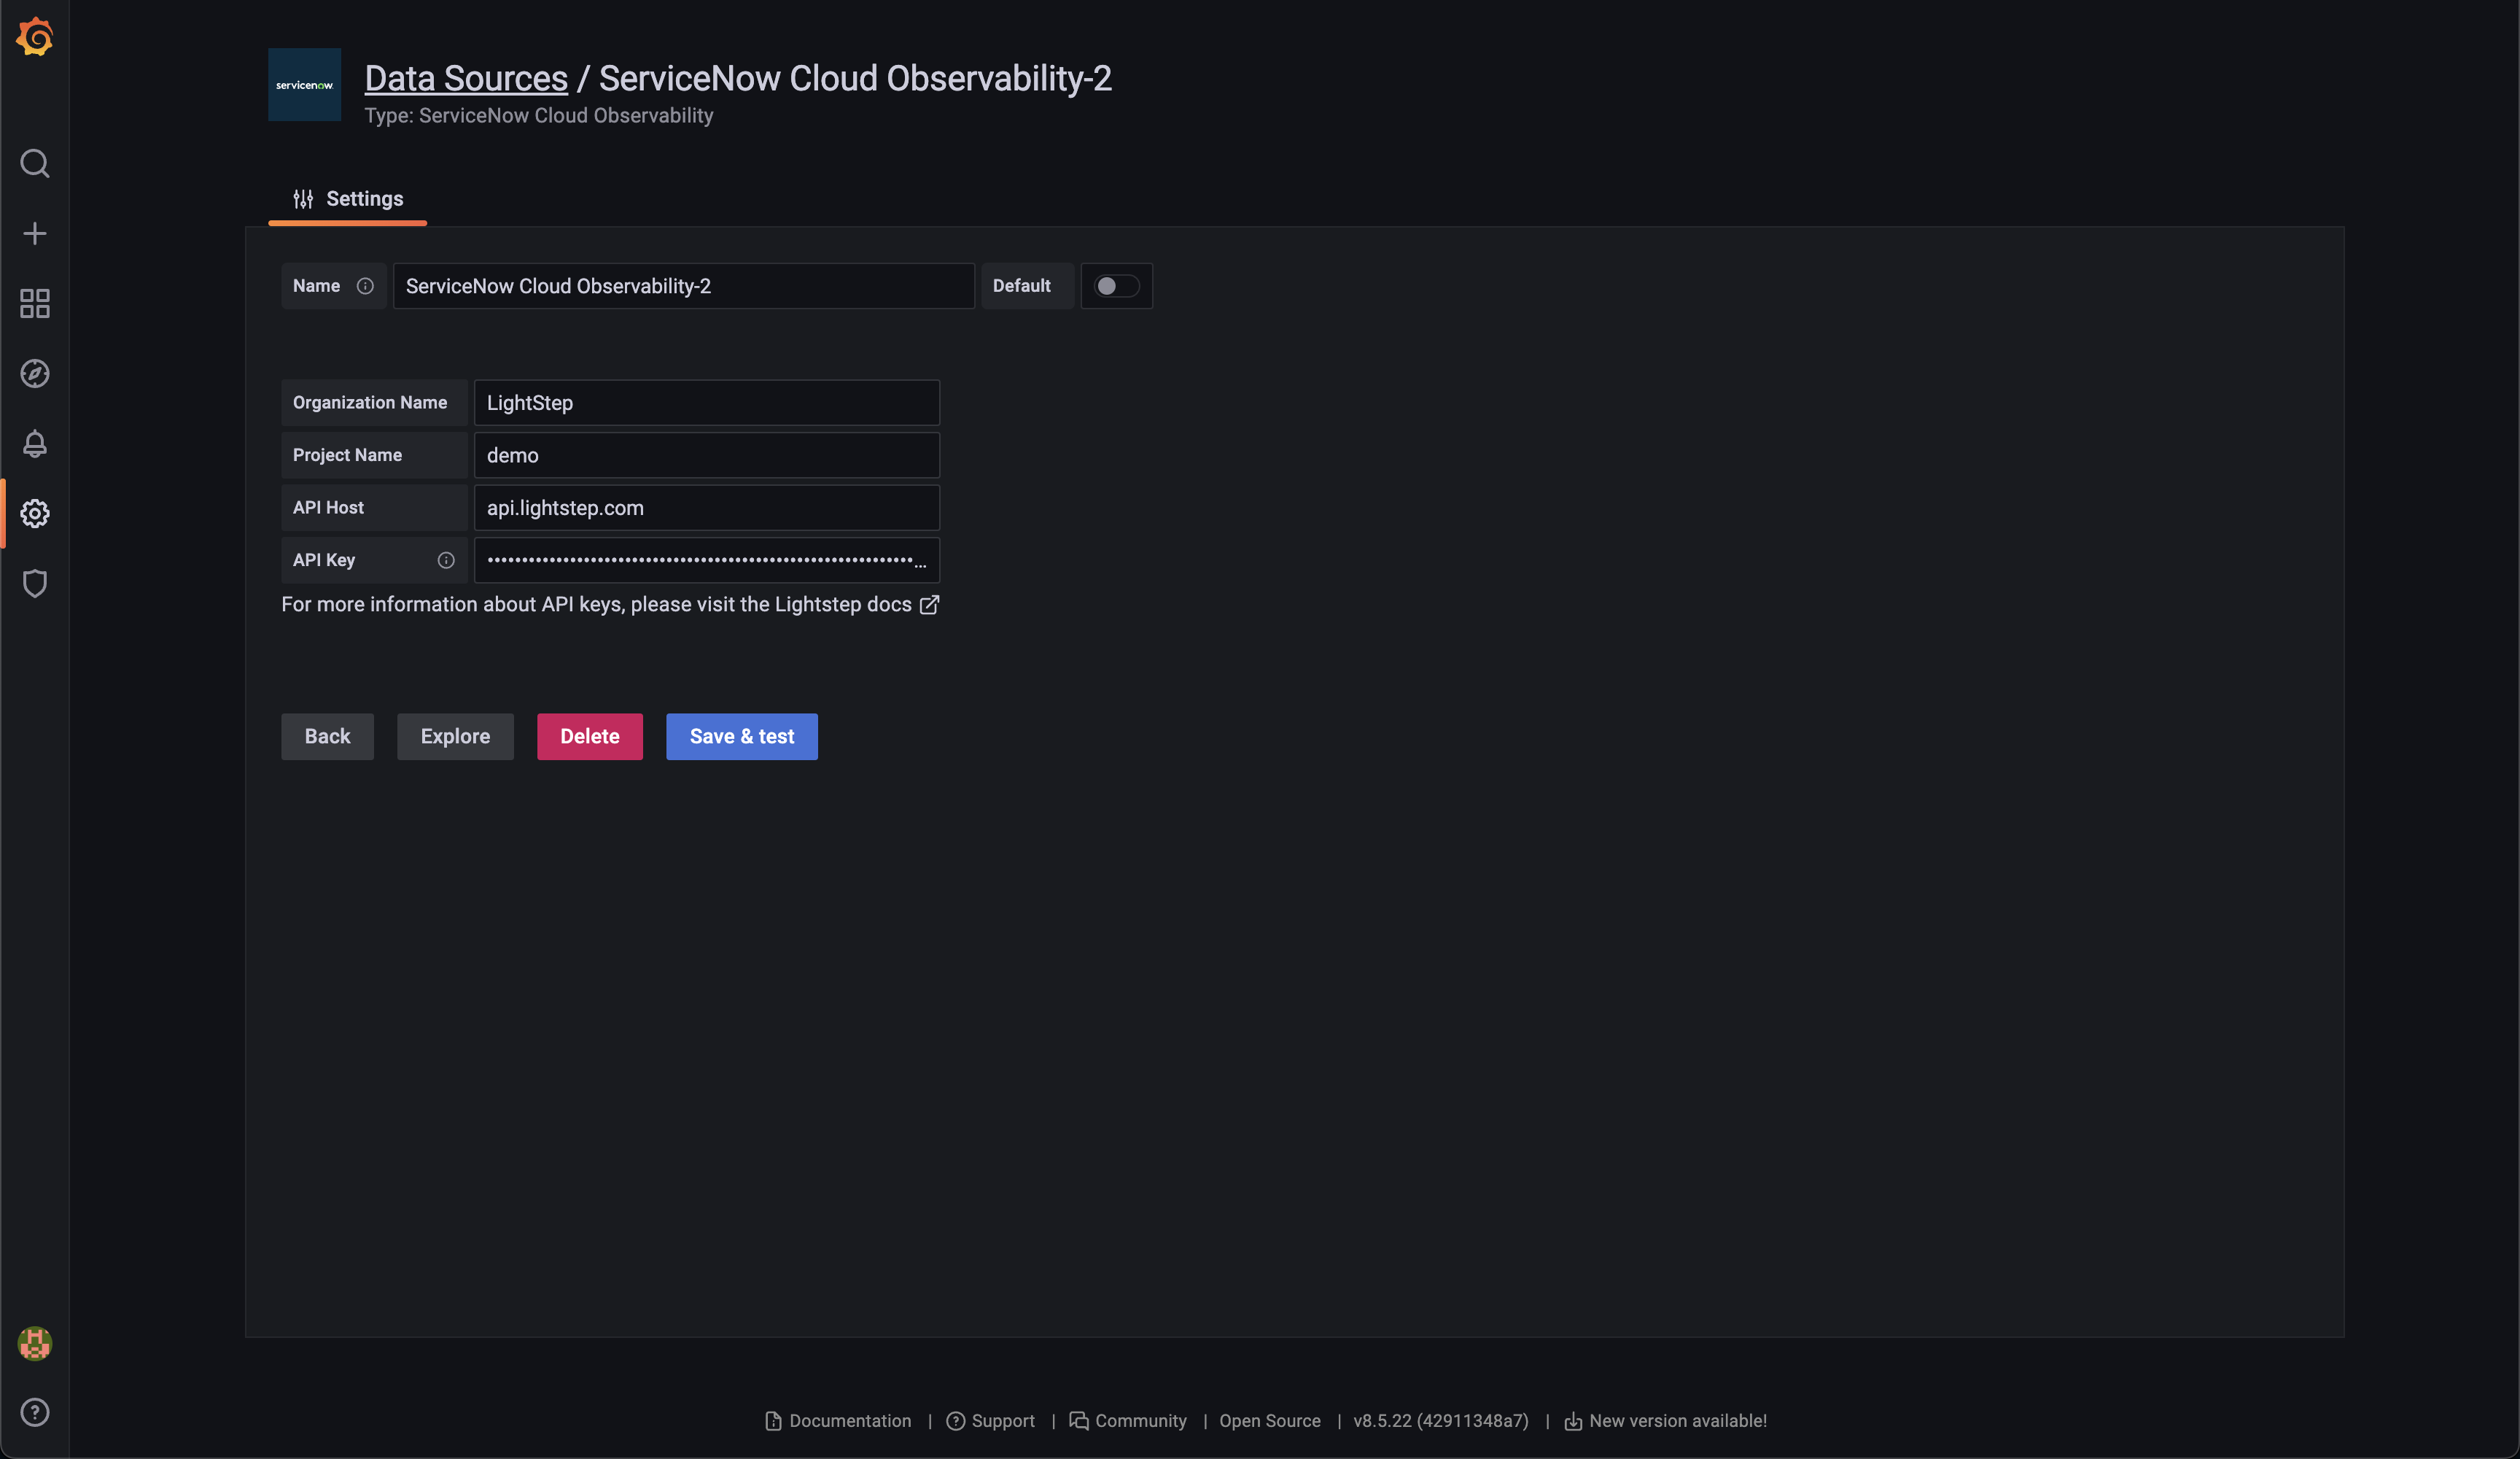Open the Dashboards sidebar icon
Screen dimensions: 2520x1459
(x=35, y=303)
